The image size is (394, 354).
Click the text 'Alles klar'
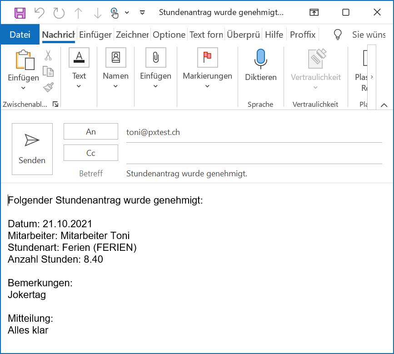pyautogui.click(x=28, y=330)
